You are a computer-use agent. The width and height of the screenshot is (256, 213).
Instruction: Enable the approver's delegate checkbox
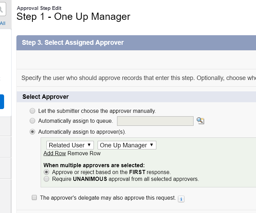coord(34,198)
